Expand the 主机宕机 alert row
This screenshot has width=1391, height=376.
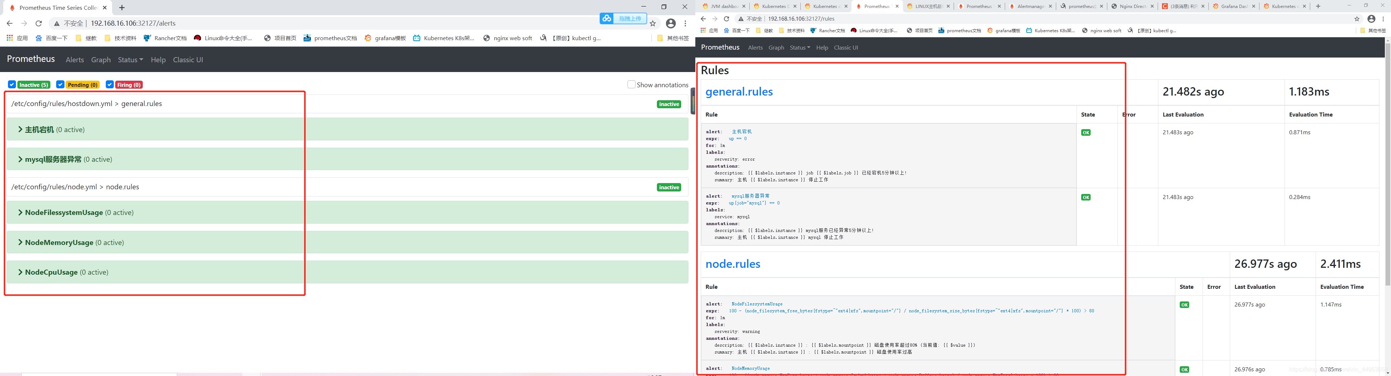(x=347, y=130)
